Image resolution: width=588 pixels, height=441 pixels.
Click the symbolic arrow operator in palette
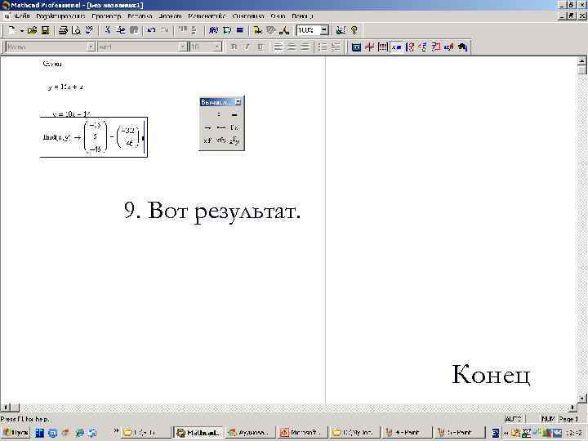[207, 127]
